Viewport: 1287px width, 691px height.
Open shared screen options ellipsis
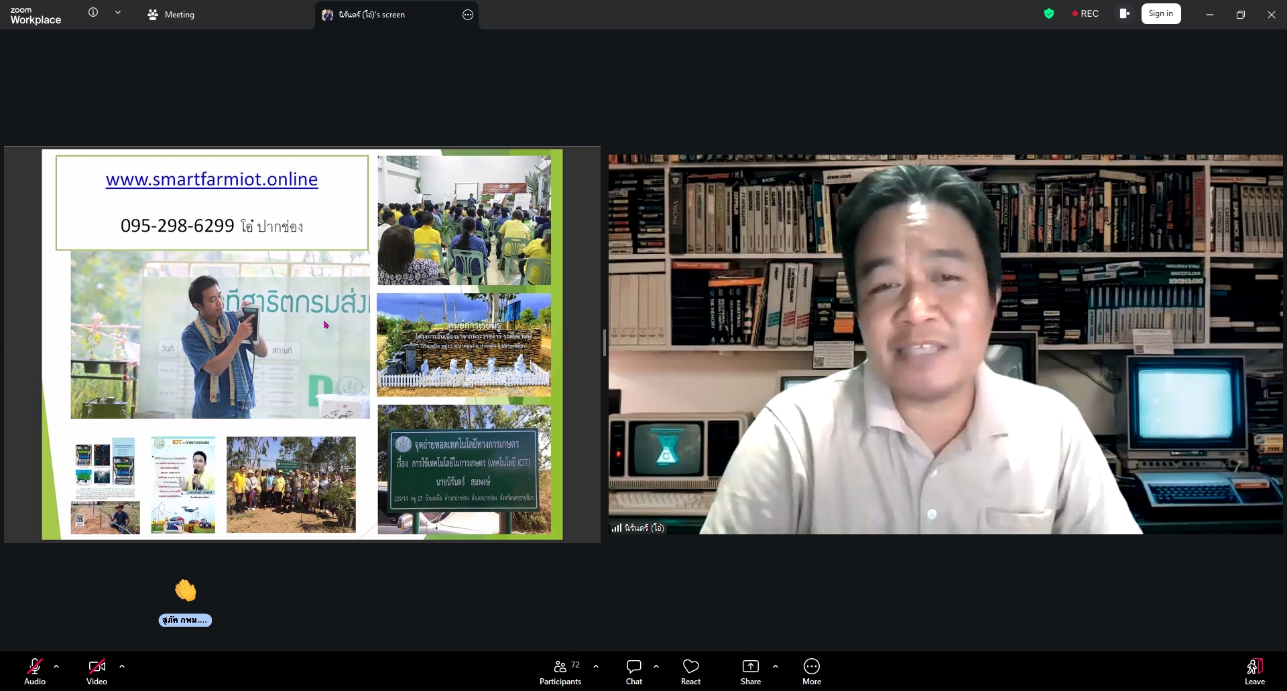coord(468,15)
